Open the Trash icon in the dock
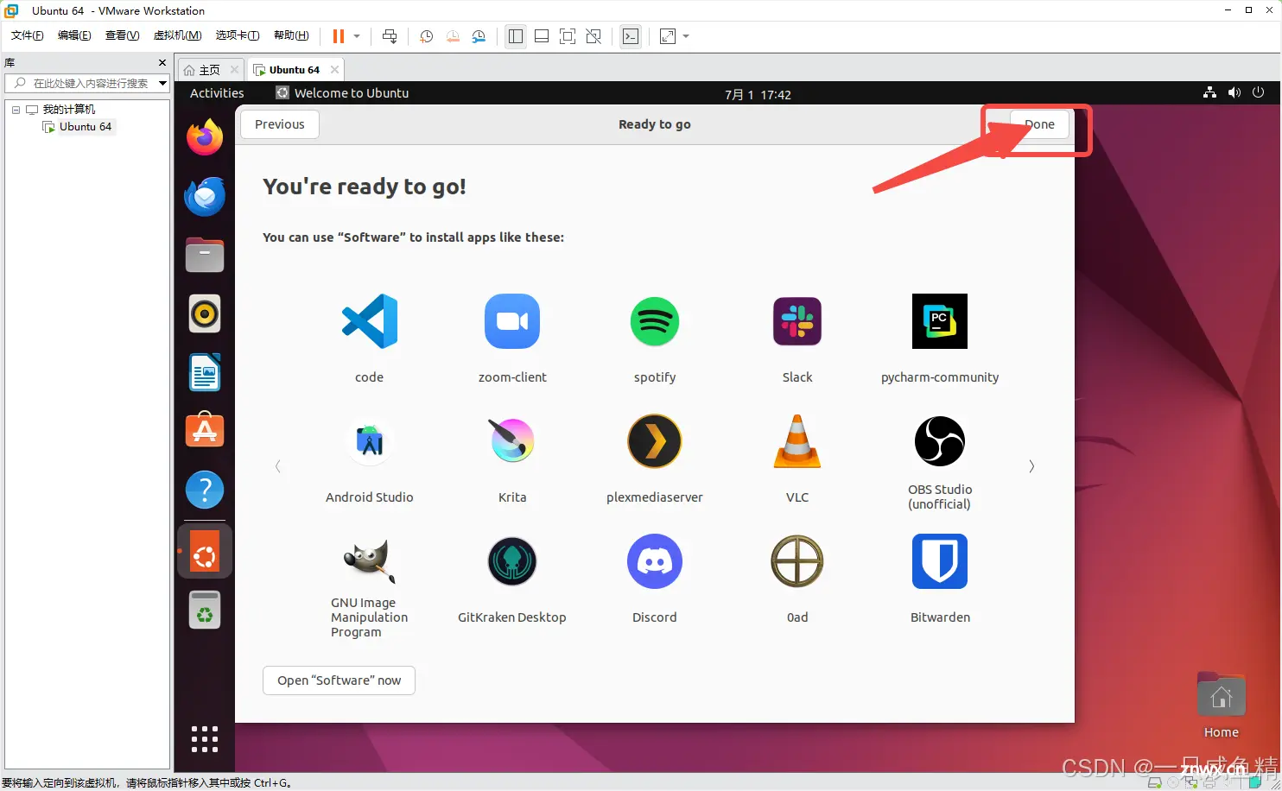The height and width of the screenshot is (791, 1282). [205, 610]
